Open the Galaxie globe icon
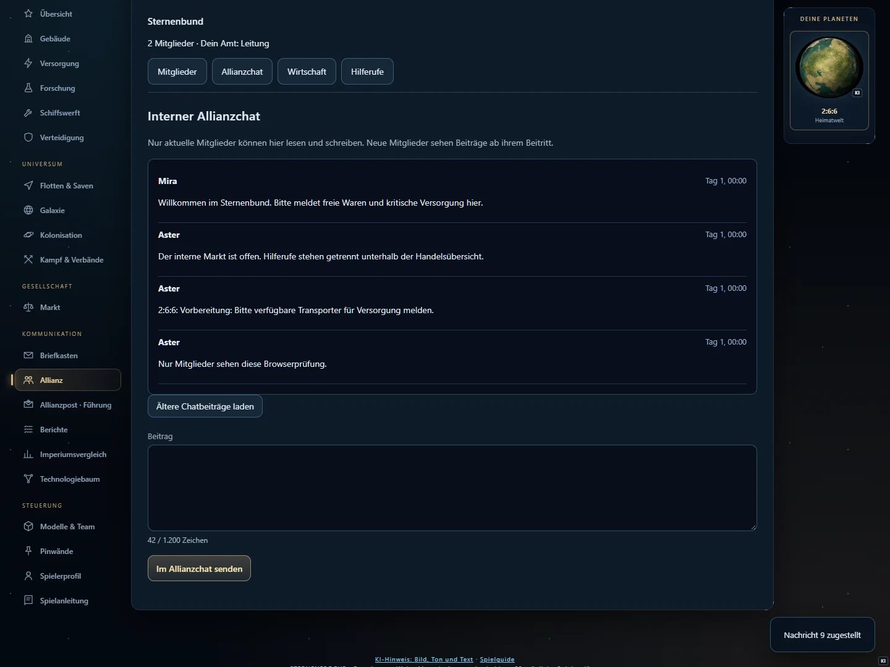Image resolution: width=890 pixels, height=667 pixels. [x=28, y=210]
